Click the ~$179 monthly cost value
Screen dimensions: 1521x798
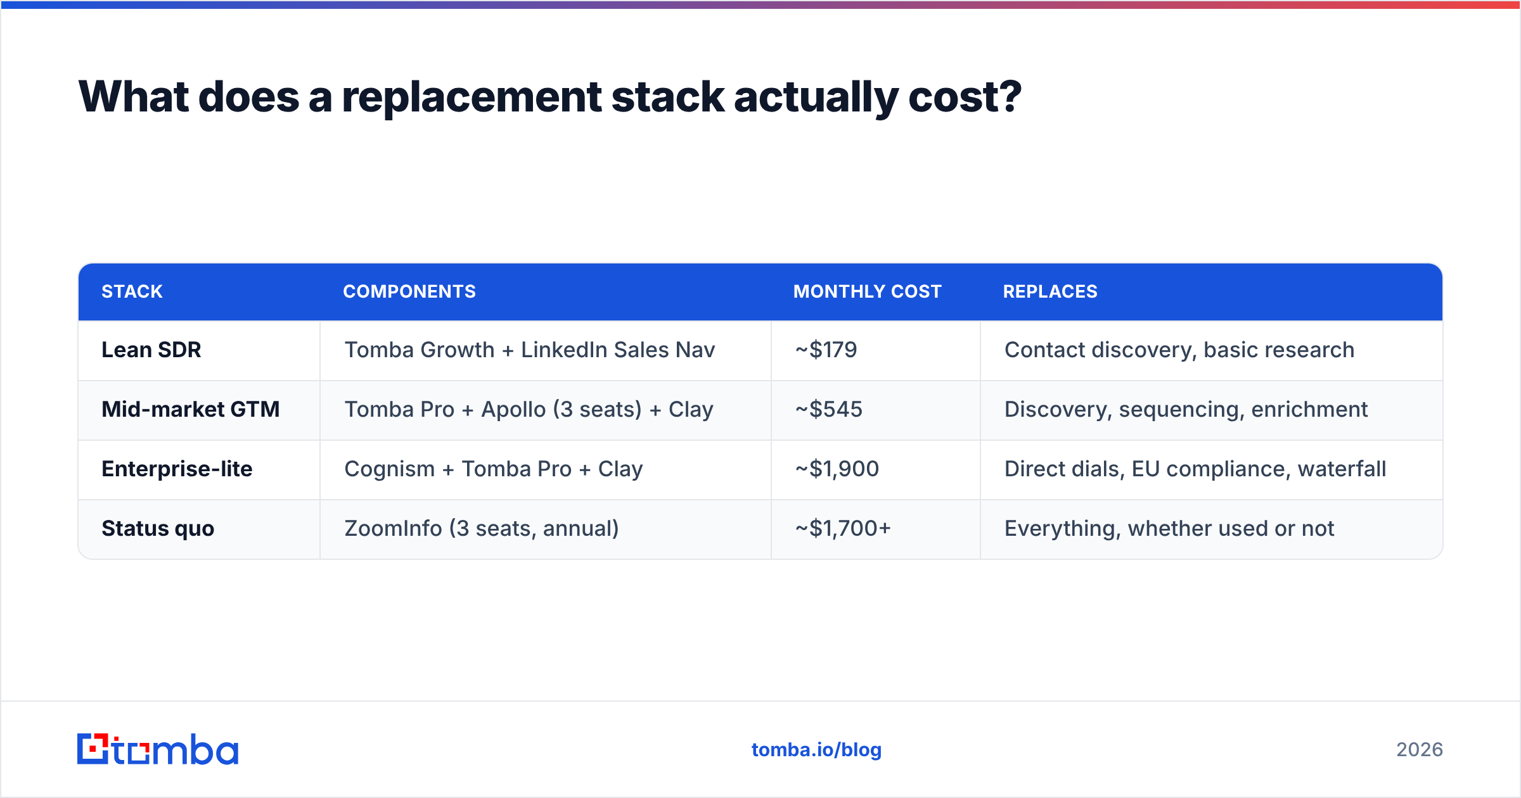826,350
